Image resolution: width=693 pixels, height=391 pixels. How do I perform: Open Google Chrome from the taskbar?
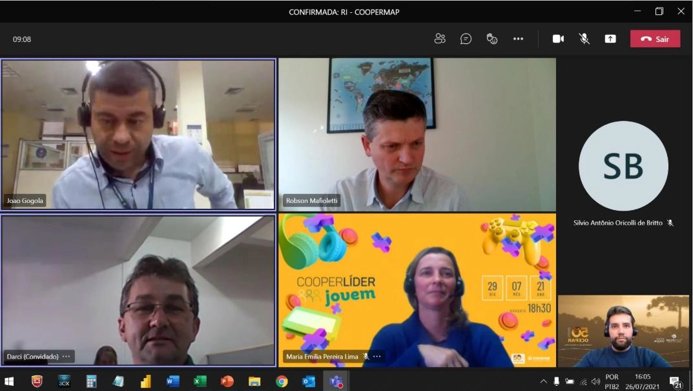(x=282, y=381)
